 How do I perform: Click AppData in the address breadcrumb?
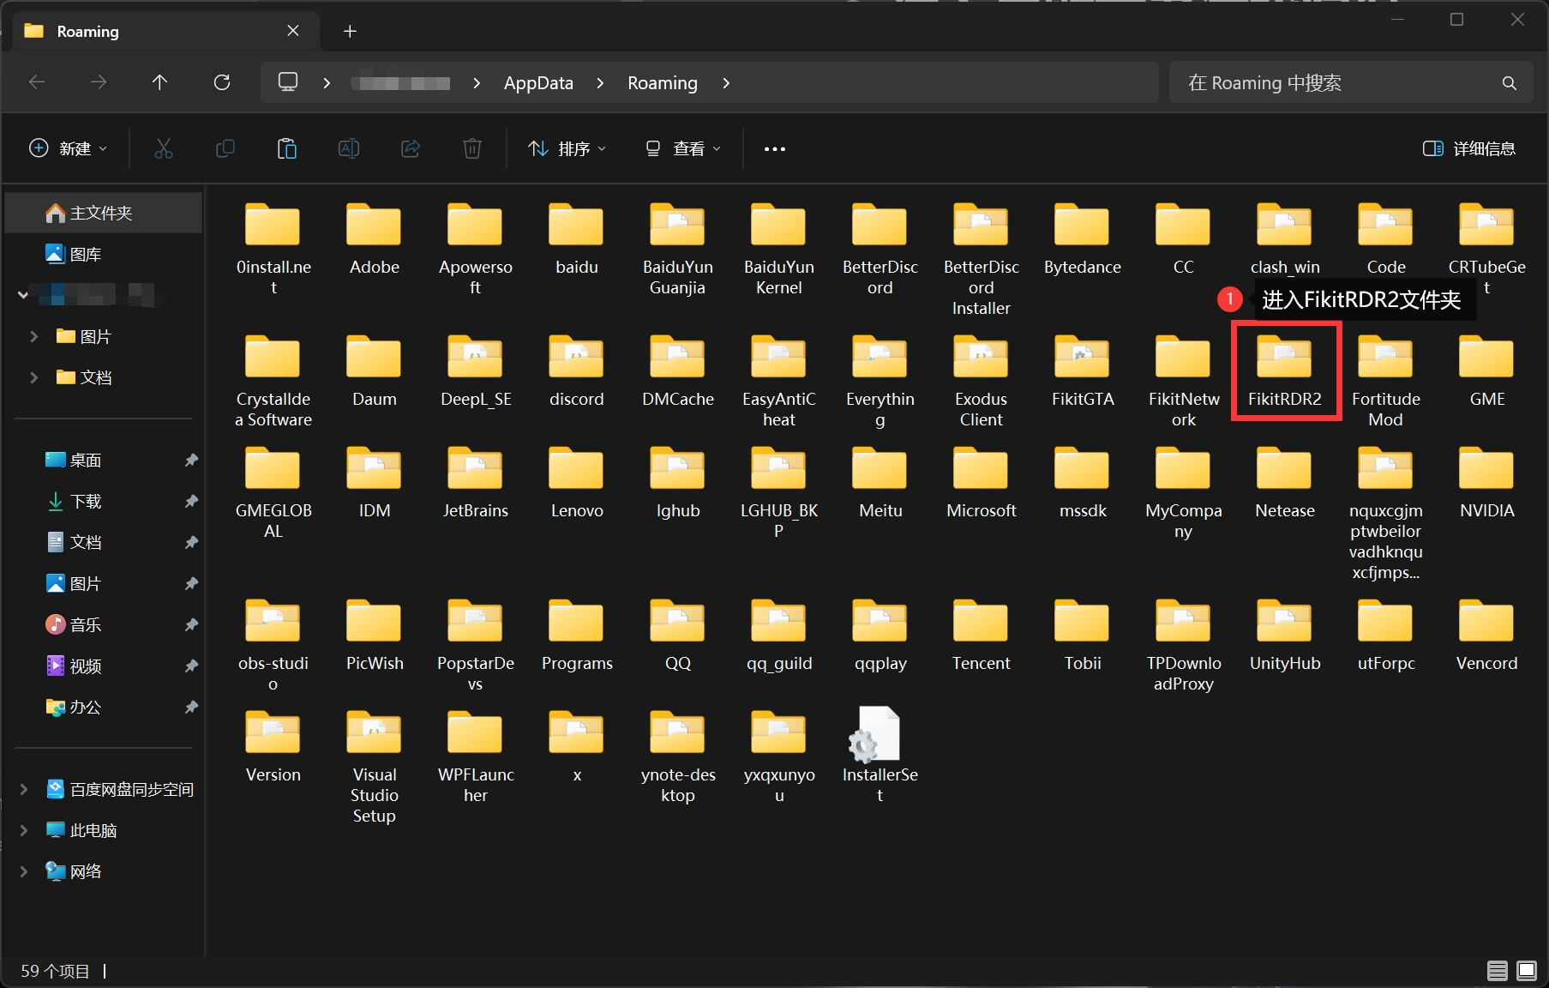(x=537, y=83)
